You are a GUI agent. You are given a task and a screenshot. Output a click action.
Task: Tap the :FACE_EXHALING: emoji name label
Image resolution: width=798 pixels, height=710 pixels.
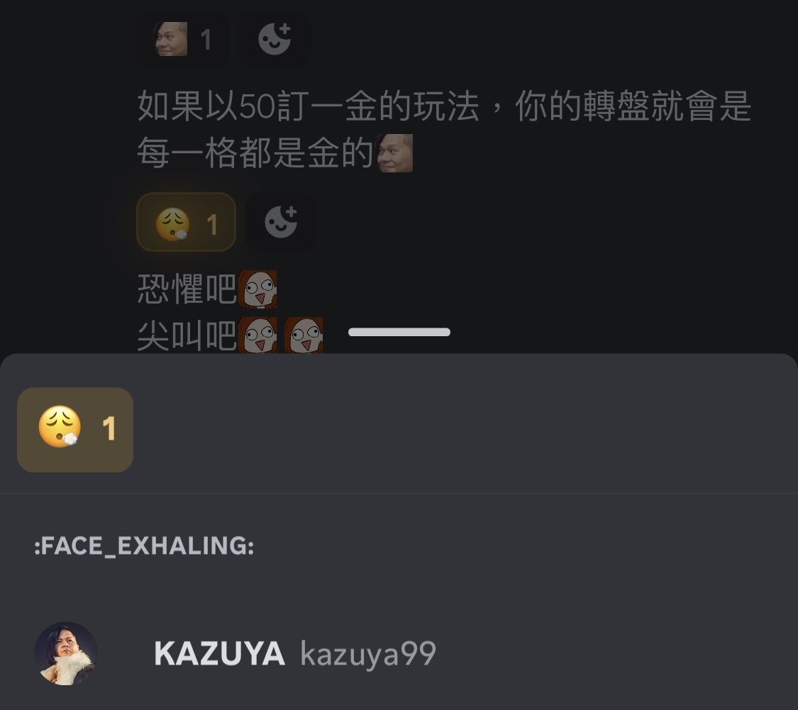coord(144,546)
